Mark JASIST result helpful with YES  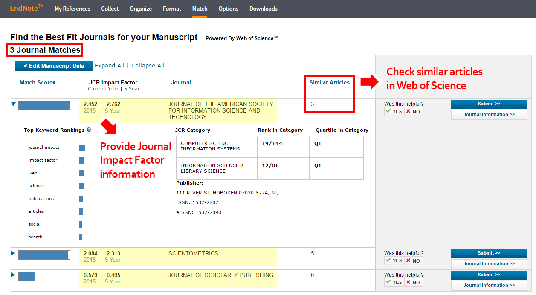point(394,111)
